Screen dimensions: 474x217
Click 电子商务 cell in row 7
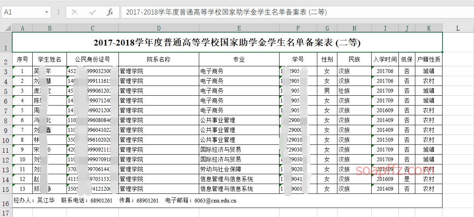tap(239, 111)
